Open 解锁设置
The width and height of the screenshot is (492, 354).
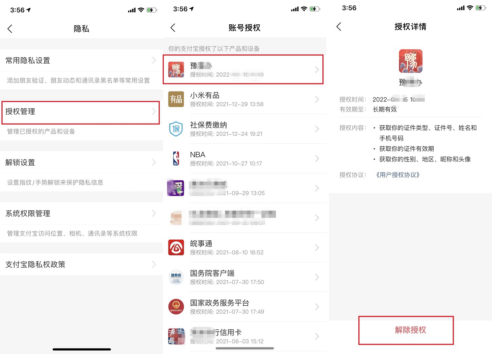81,162
